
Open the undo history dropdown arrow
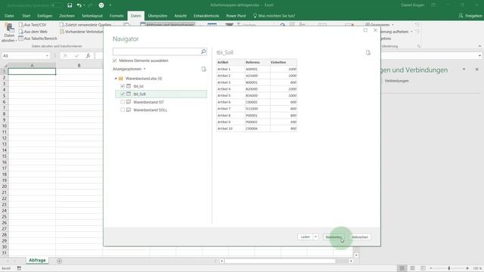[x=84, y=5]
